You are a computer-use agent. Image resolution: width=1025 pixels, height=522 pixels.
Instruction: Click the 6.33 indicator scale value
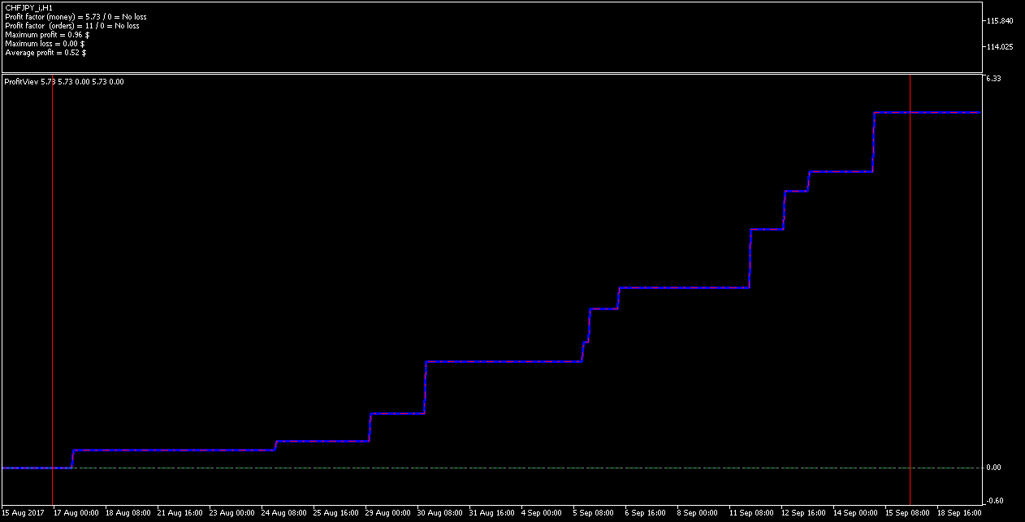pyautogui.click(x=993, y=79)
